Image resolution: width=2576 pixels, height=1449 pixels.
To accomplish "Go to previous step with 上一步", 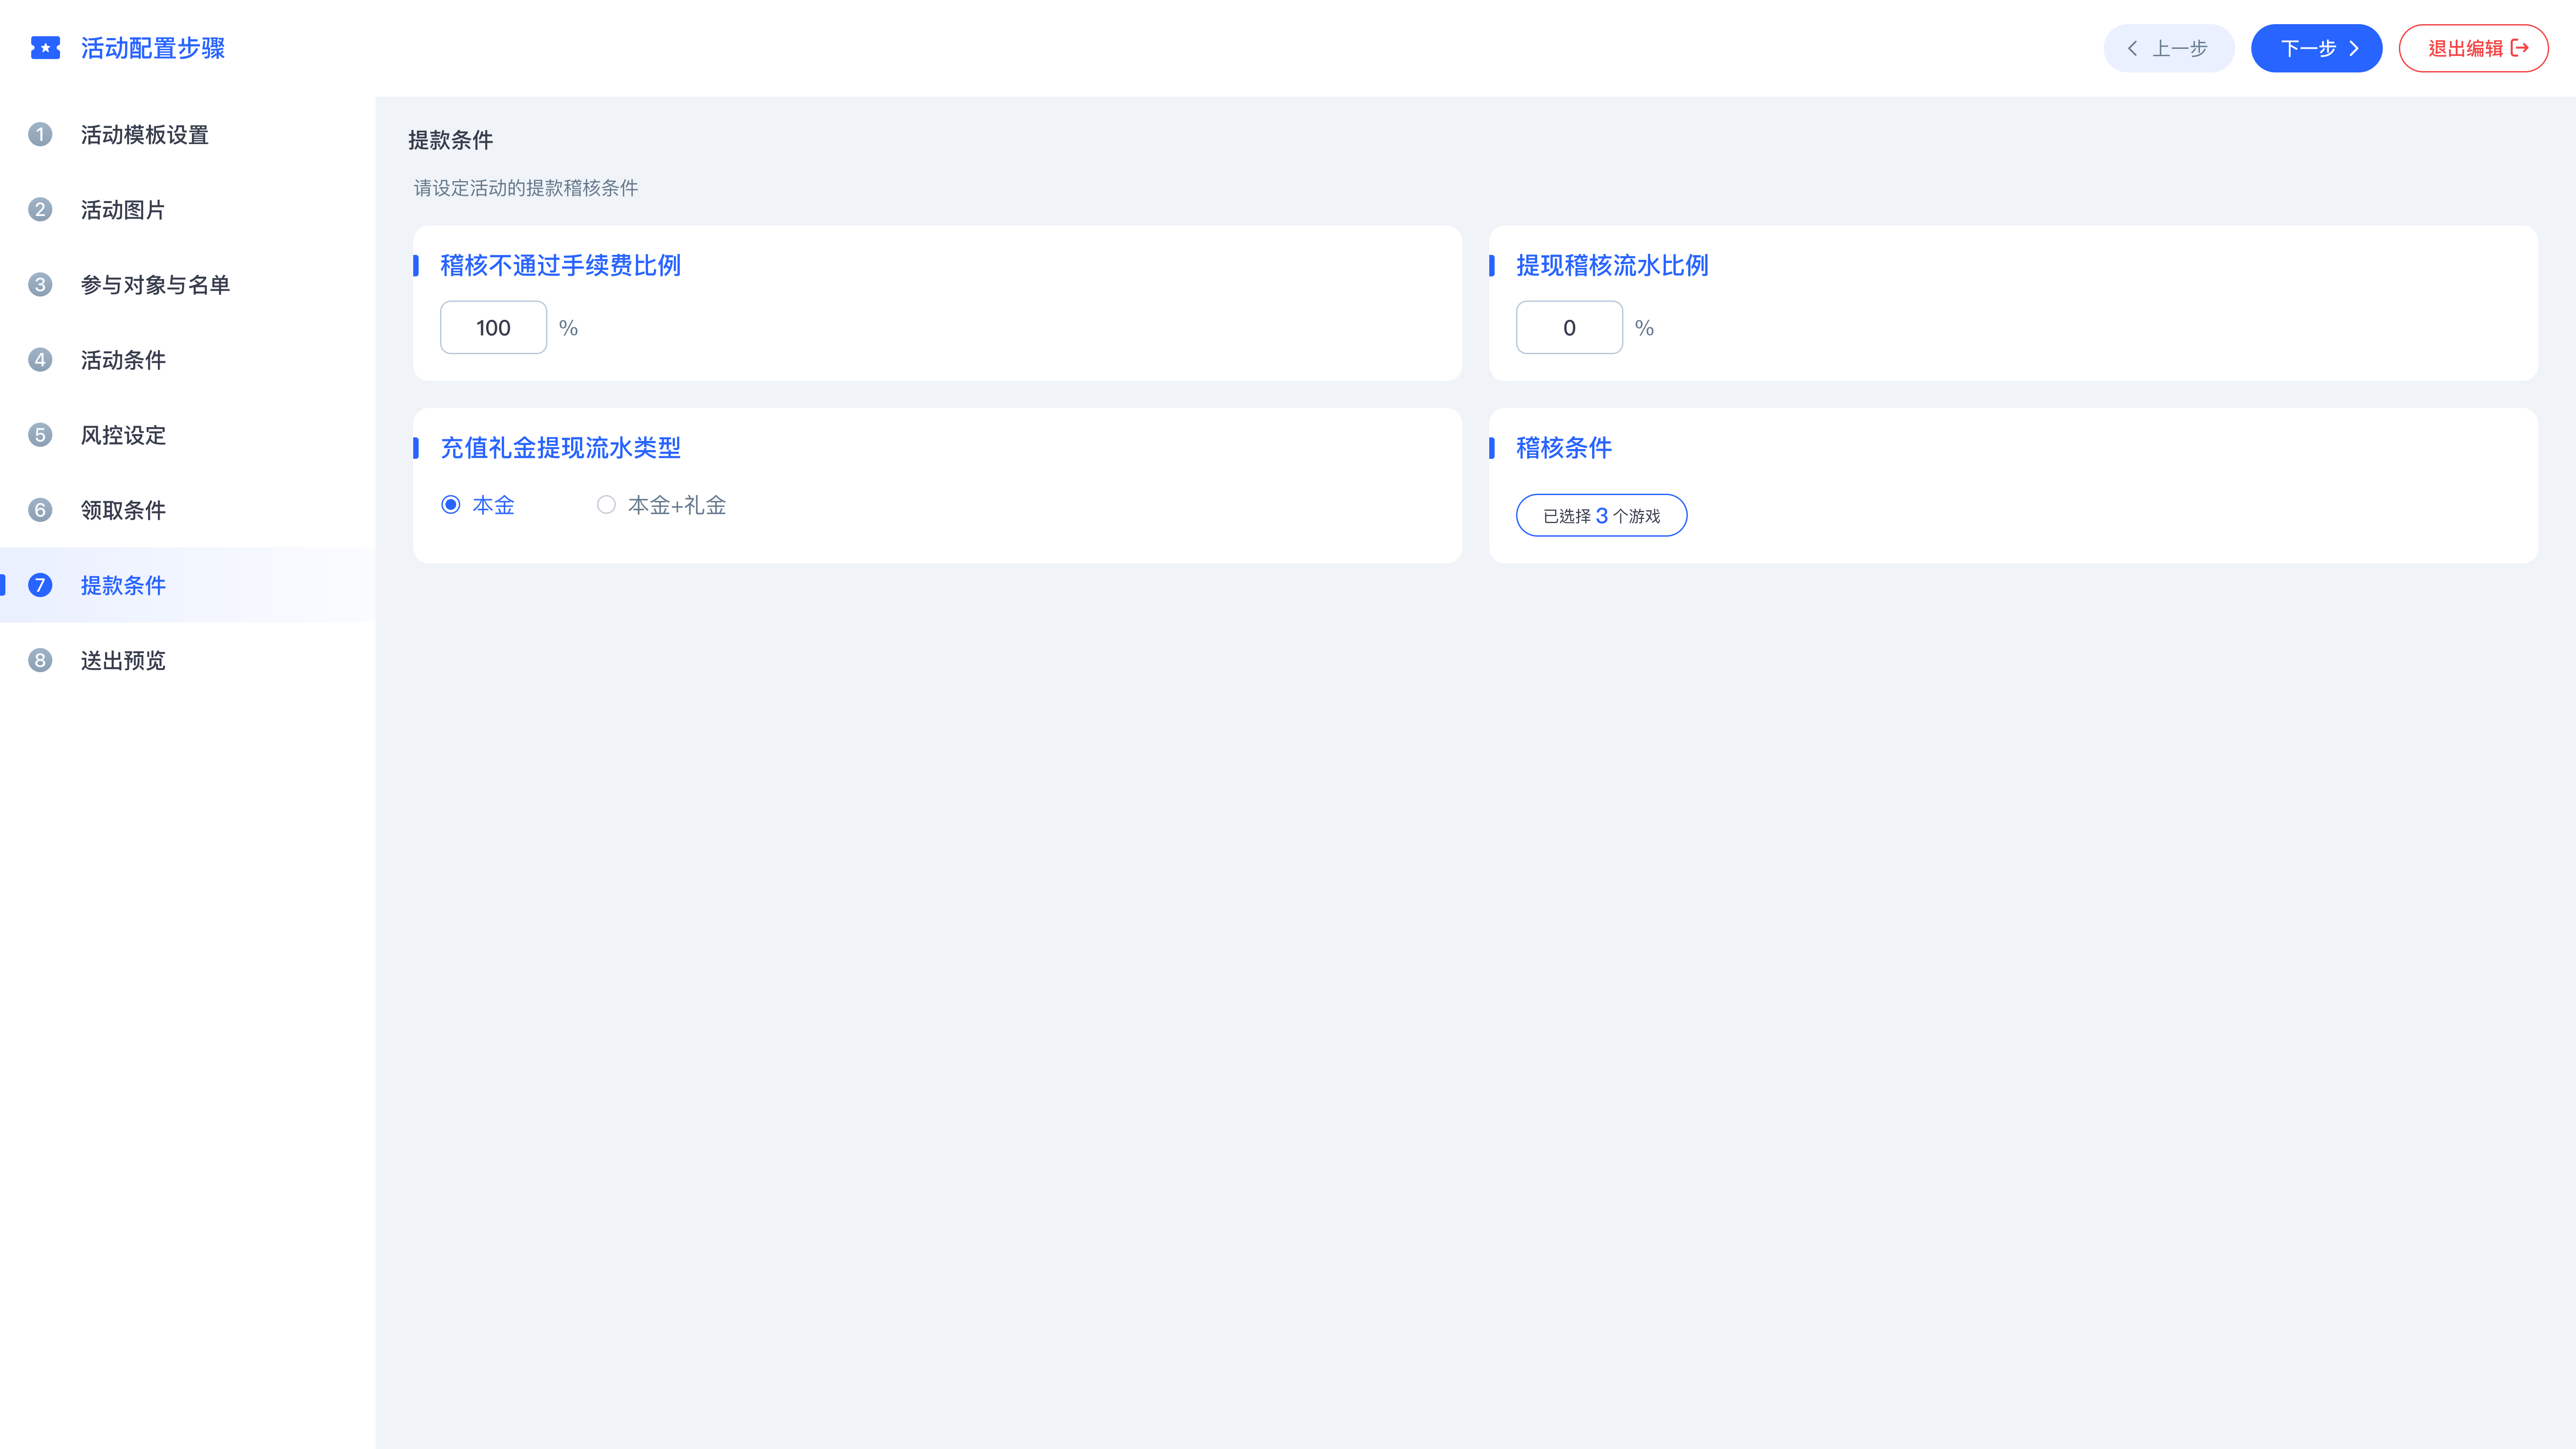I will coord(2168,48).
